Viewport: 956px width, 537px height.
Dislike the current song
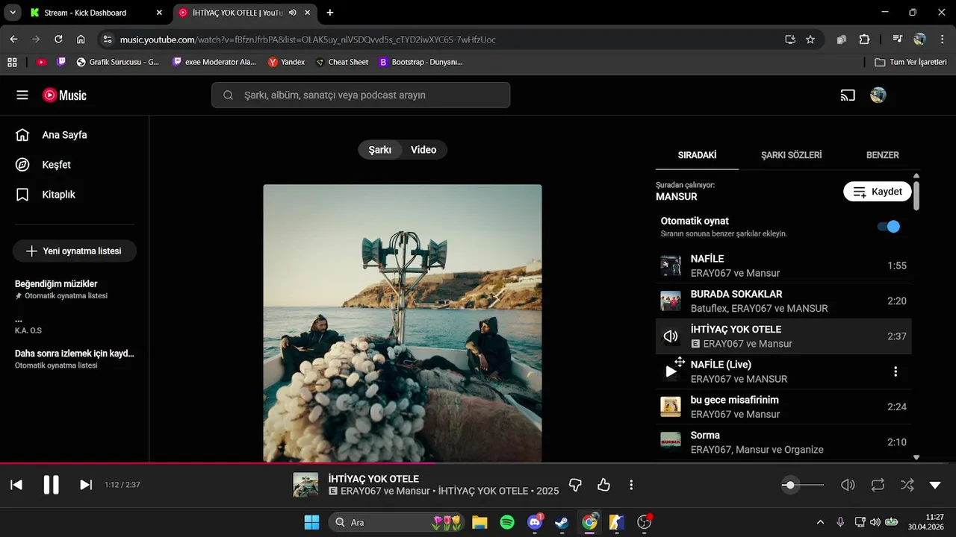[575, 485]
